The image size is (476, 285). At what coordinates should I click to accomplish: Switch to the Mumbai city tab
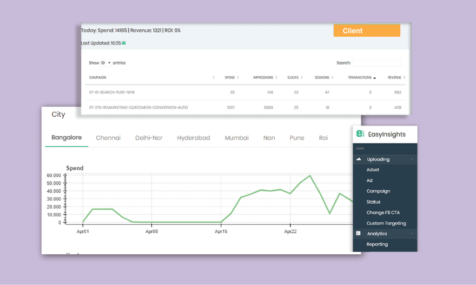pos(237,138)
